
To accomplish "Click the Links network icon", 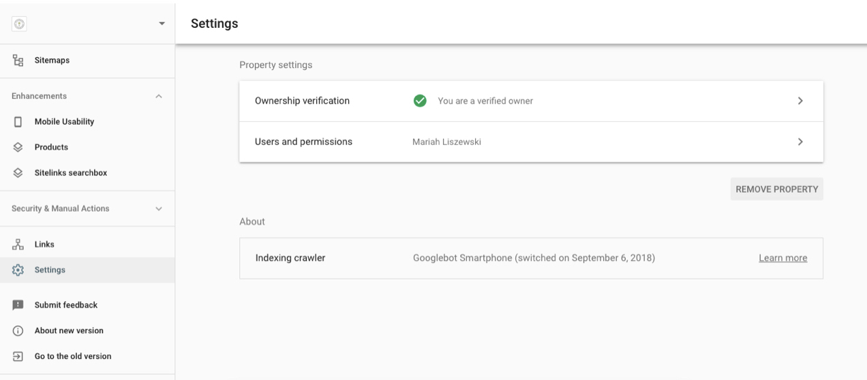I will tap(18, 244).
